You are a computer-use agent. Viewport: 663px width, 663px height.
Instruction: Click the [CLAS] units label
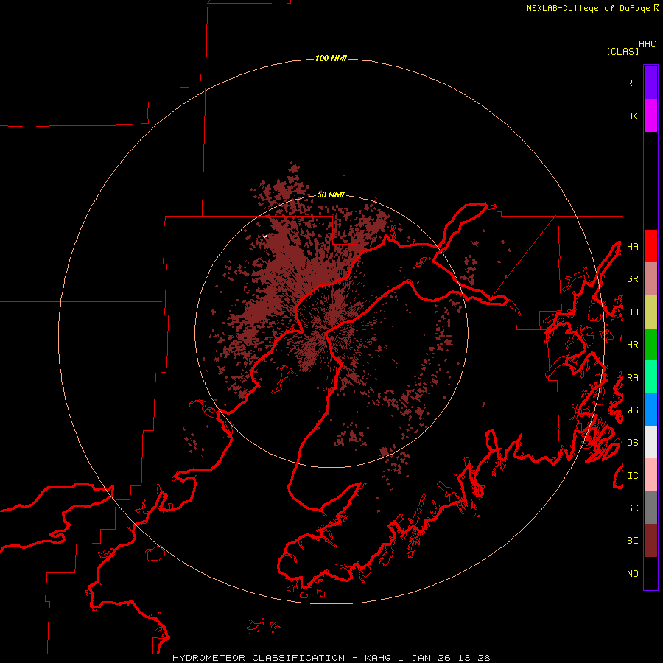[x=622, y=51]
